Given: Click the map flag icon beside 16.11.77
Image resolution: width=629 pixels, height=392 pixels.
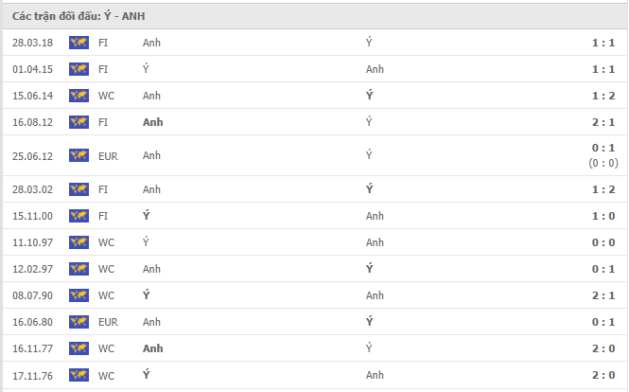Looking at the screenshot, I should click(79, 348).
